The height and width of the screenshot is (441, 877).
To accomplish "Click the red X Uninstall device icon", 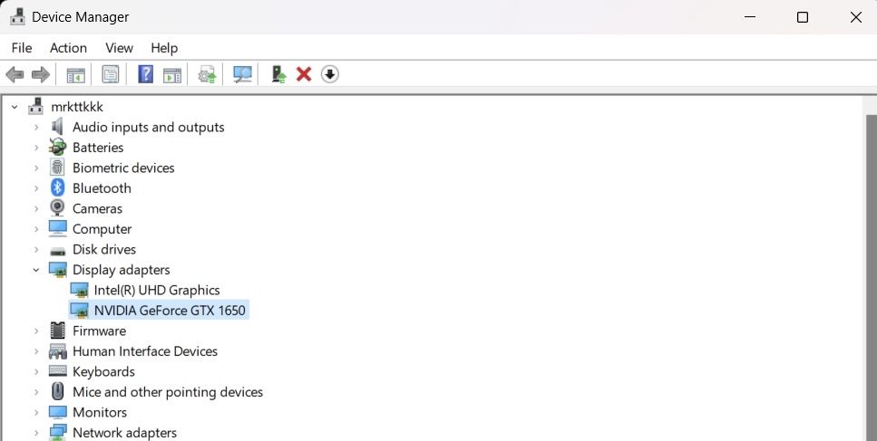I will [304, 74].
